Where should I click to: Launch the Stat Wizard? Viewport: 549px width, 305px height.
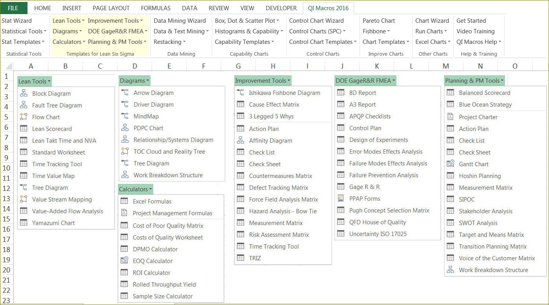point(17,20)
